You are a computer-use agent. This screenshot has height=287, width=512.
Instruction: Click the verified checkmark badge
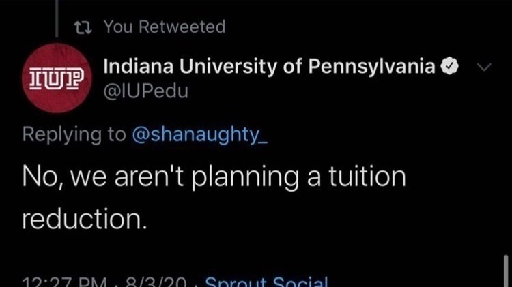click(x=450, y=66)
